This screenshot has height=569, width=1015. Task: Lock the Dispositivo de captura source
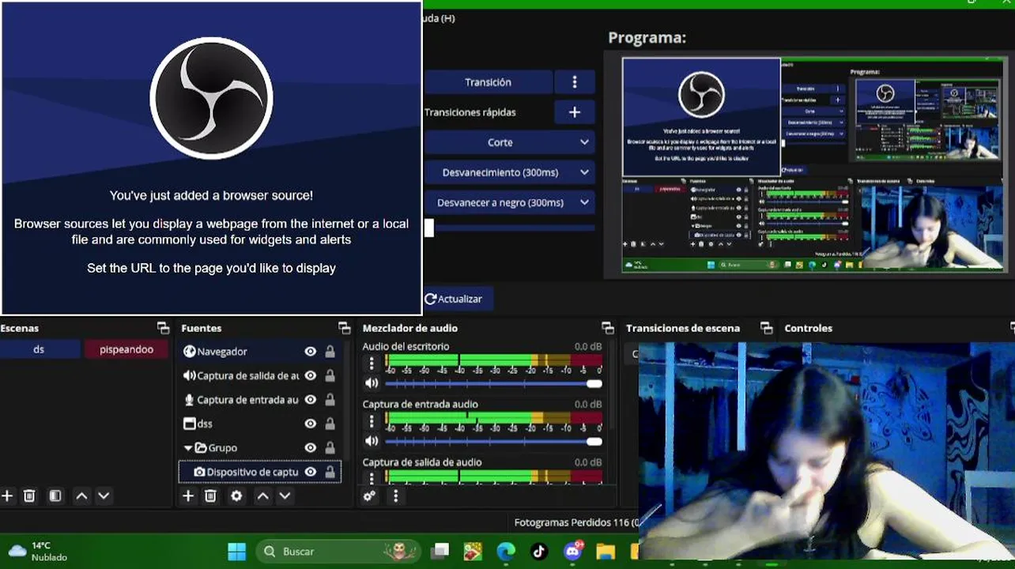(330, 472)
